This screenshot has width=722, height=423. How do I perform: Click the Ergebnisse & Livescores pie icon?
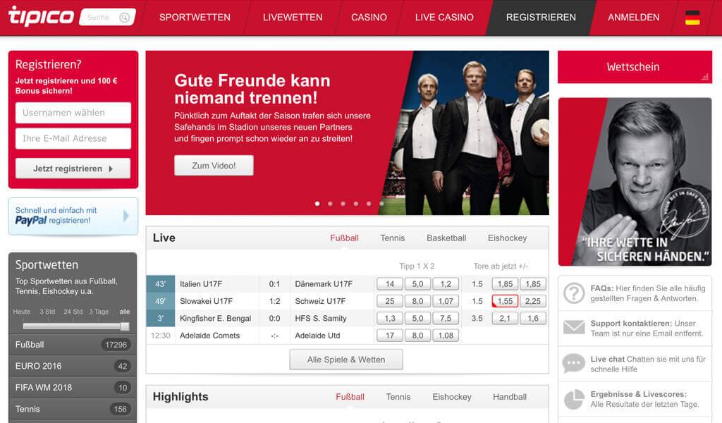(574, 399)
